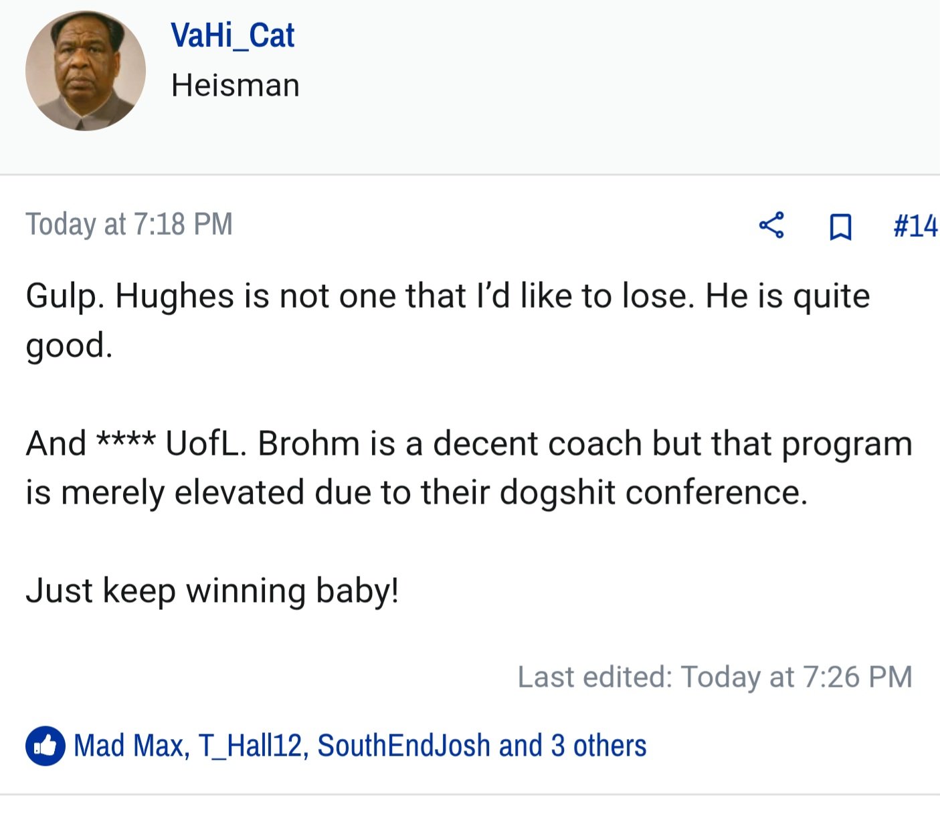Open the post number #14 permalink
The image size is (940, 826).
pos(916,226)
